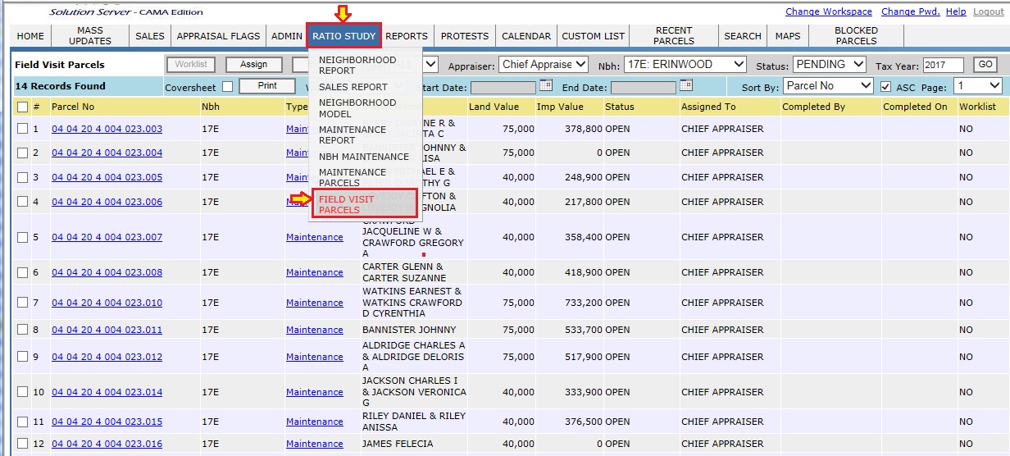Select the checkbox for record 5
The height and width of the screenshot is (456, 1010).
click(23, 237)
